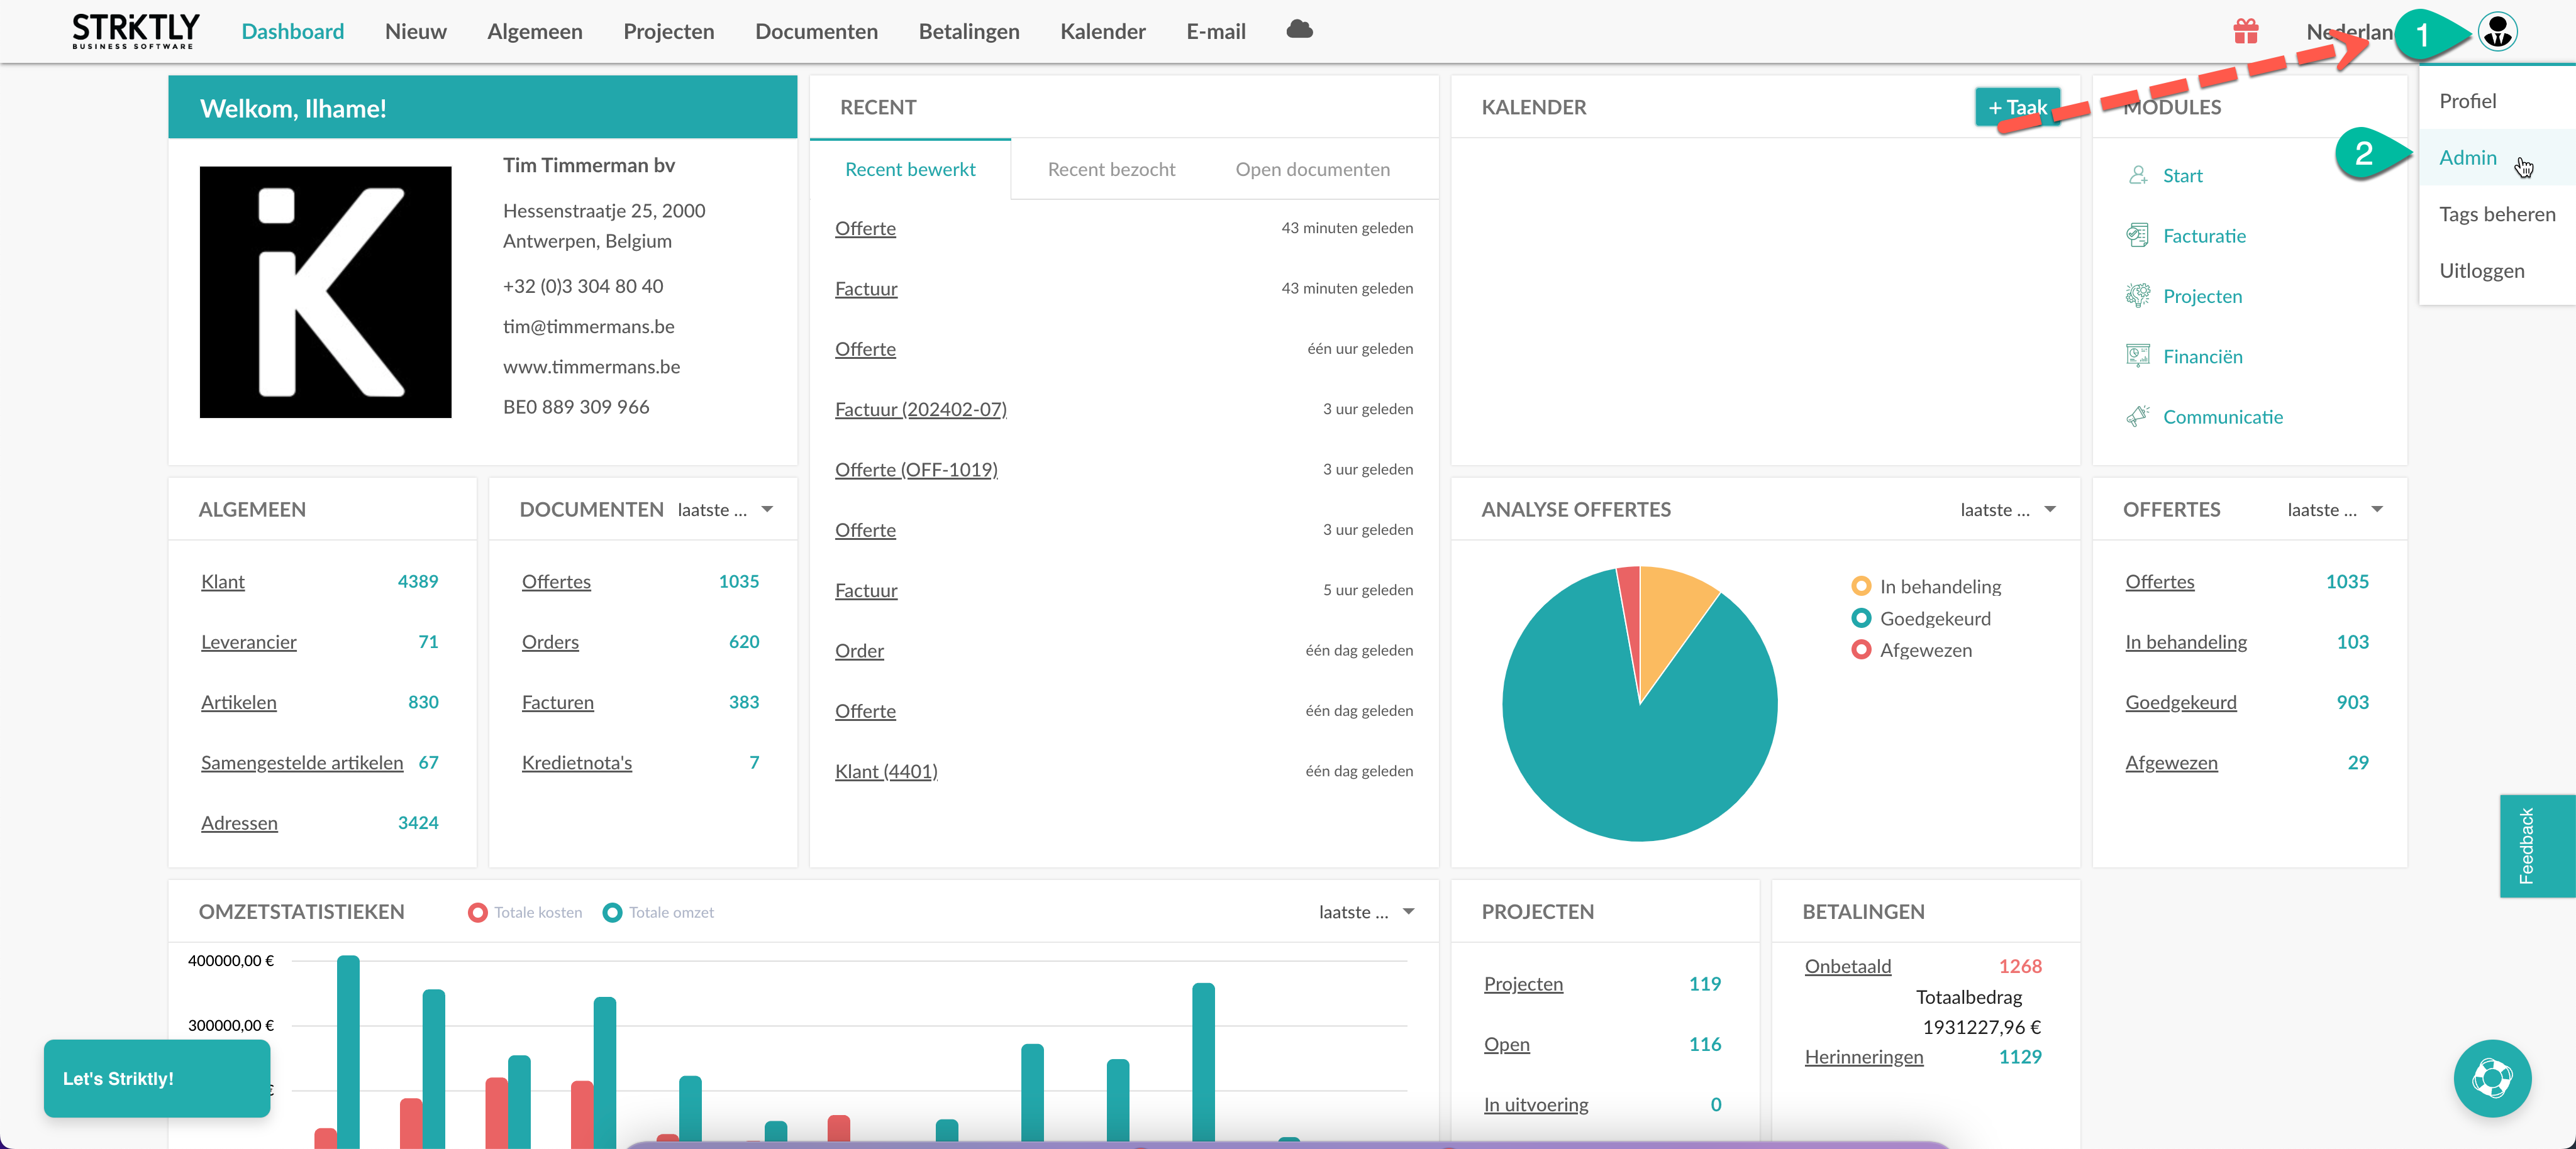2576x1149 pixels.
Task: Open the user avatar menu
Action: point(2497,31)
